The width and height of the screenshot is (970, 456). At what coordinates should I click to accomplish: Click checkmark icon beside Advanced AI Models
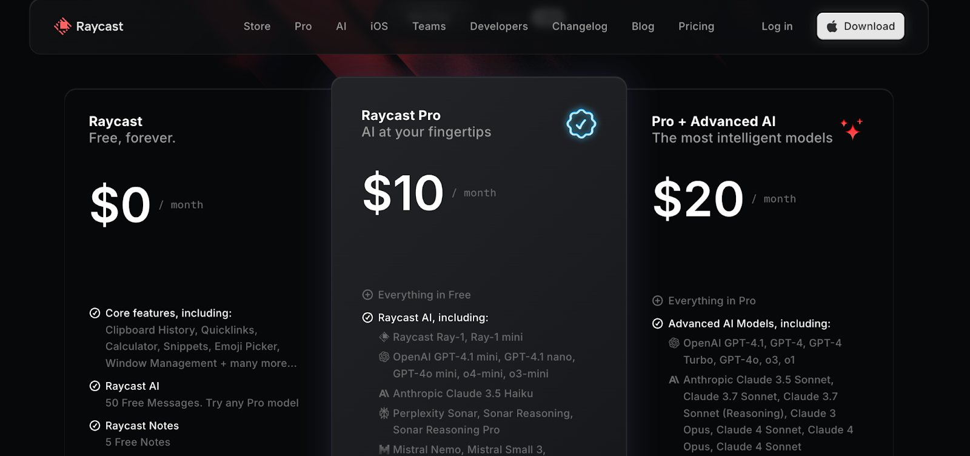657,324
